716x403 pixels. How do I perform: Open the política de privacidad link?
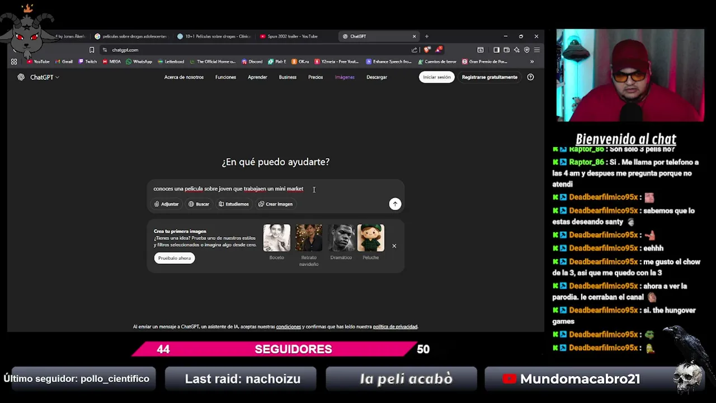[395, 327]
